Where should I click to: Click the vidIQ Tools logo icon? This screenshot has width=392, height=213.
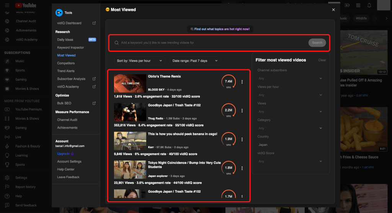59,13
